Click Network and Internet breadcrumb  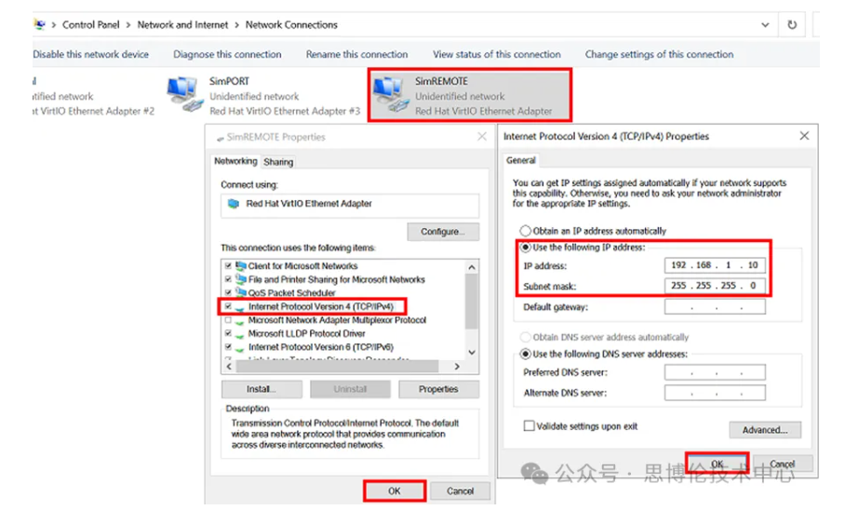(x=181, y=25)
